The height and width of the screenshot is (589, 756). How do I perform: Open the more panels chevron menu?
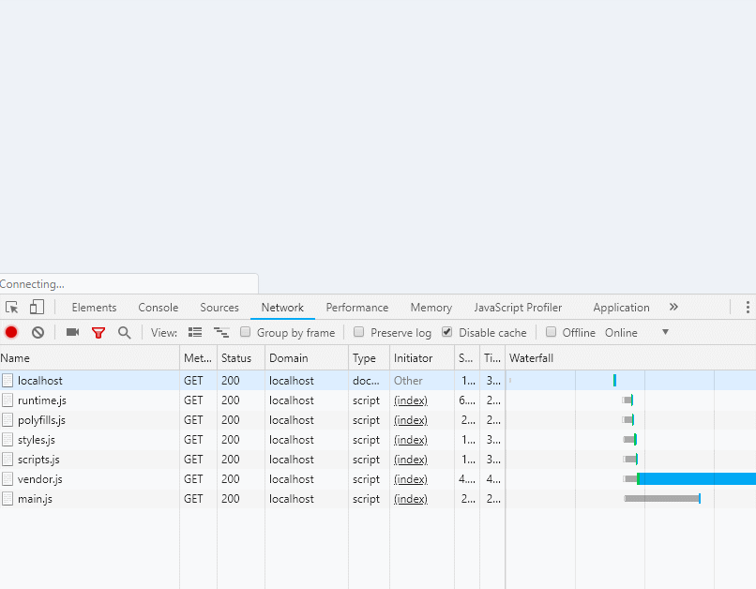[673, 307]
